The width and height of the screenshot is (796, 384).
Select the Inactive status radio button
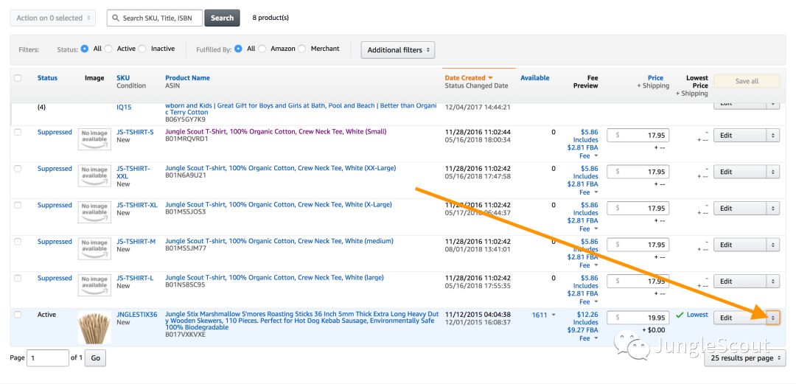(x=142, y=49)
